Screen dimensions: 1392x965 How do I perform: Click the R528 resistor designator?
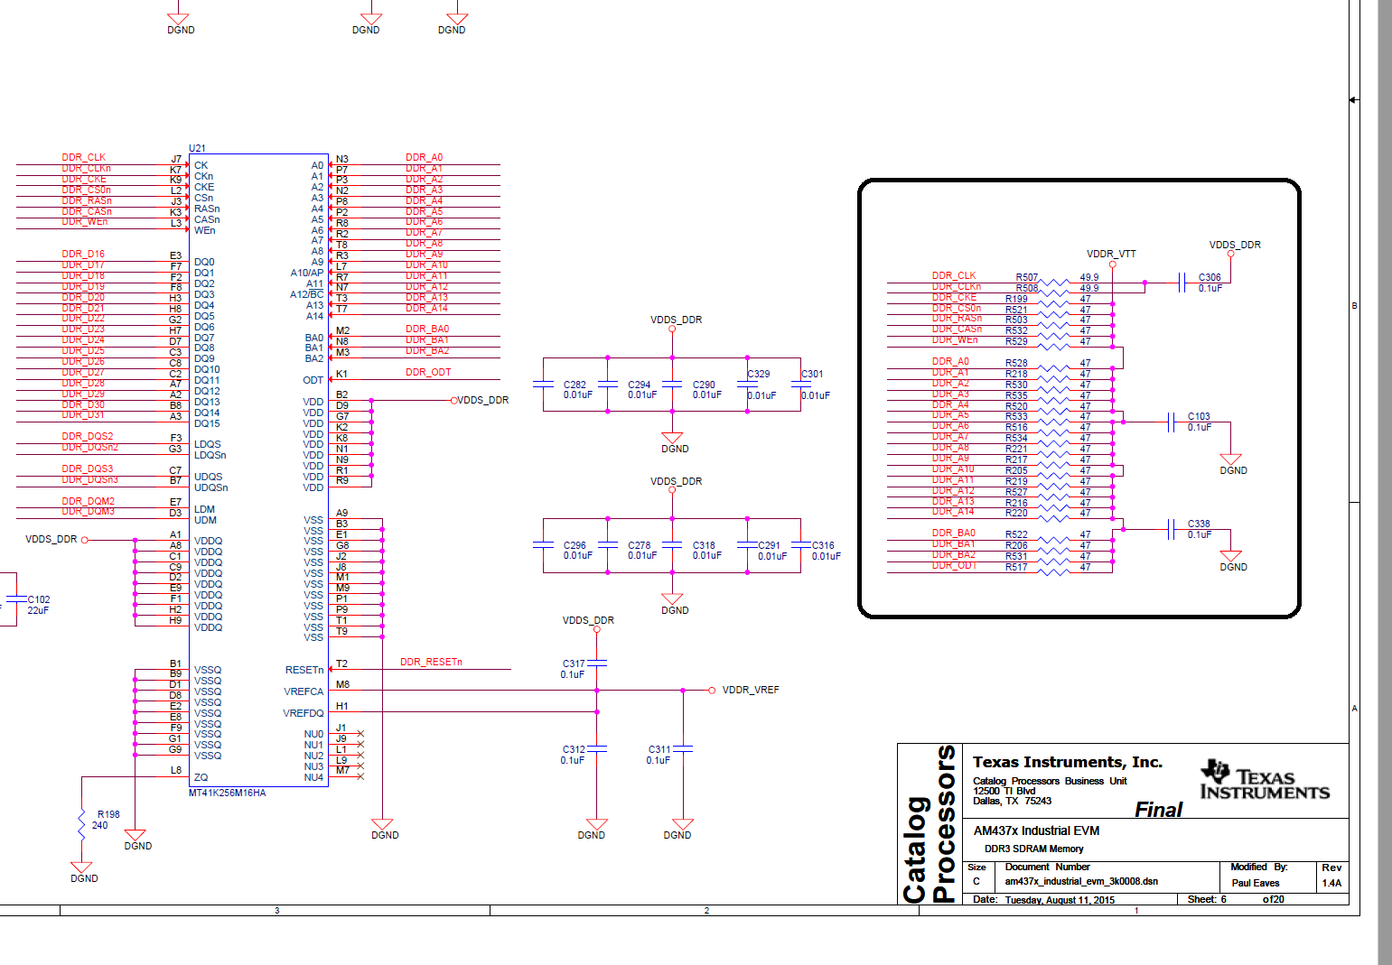(1016, 363)
